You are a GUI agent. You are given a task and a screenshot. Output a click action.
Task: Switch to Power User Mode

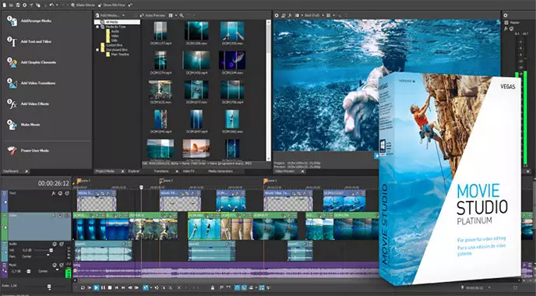[28, 150]
